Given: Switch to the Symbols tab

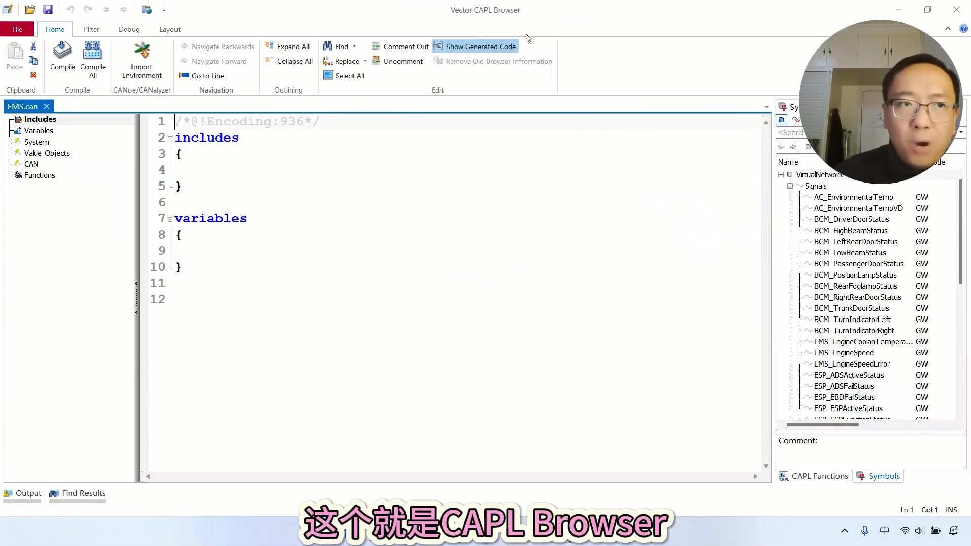Looking at the screenshot, I should pos(878,476).
